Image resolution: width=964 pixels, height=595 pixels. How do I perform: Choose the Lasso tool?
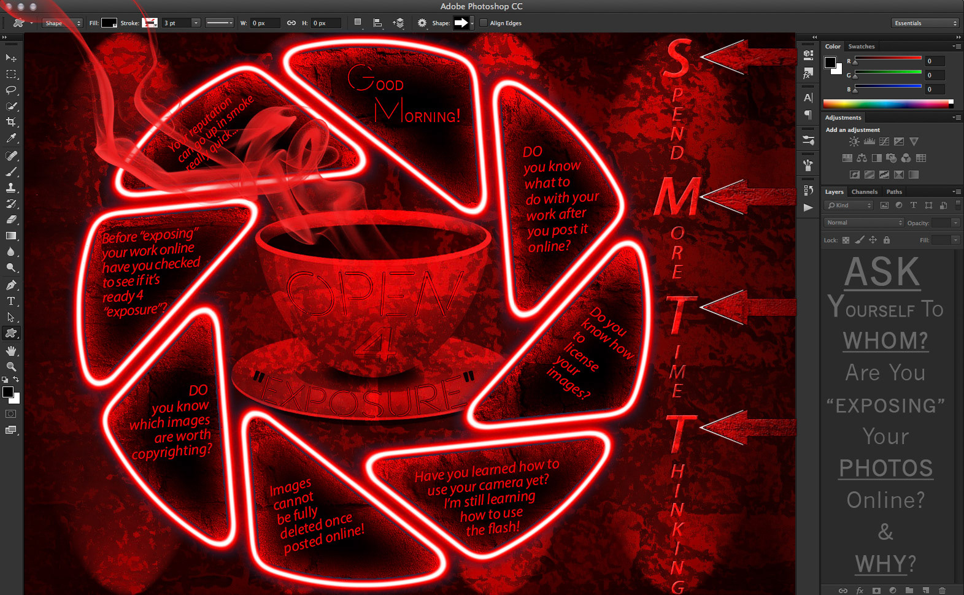click(11, 90)
